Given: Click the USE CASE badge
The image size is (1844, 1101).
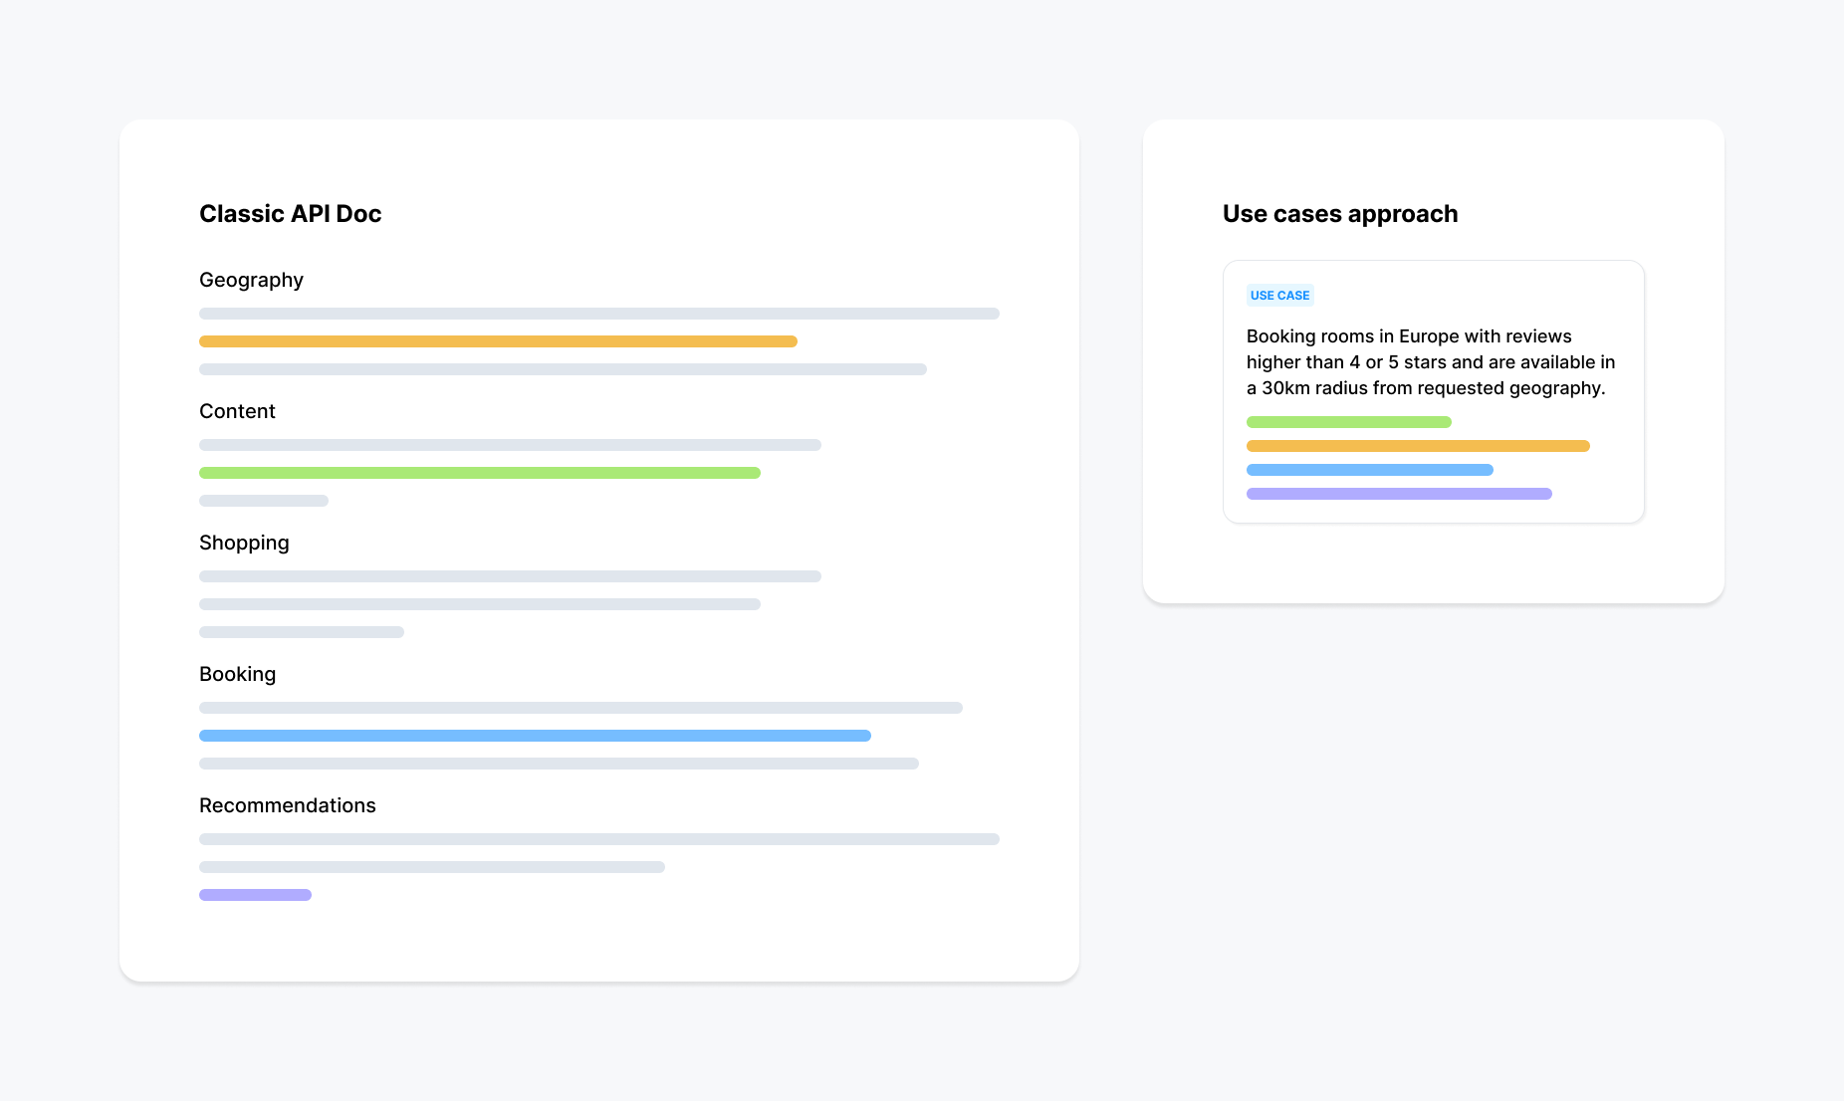Looking at the screenshot, I should coord(1279,296).
